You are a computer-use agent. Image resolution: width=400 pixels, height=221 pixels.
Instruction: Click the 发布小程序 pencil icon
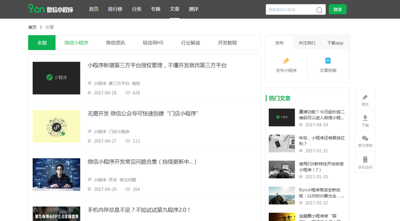(286, 61)
